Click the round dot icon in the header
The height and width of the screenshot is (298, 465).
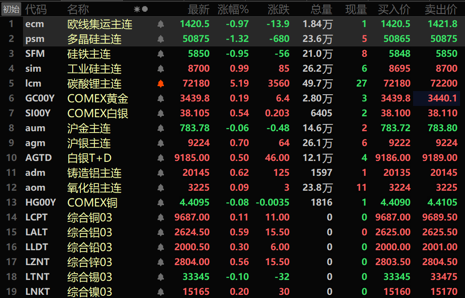(x=145, y=9)
